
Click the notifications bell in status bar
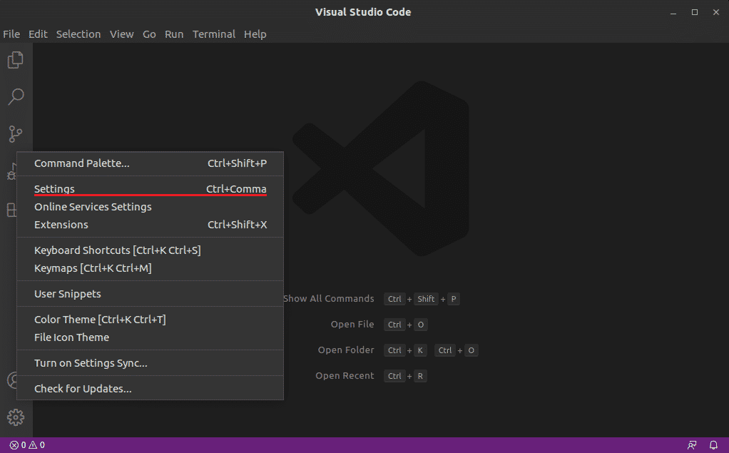pos(713,445)
